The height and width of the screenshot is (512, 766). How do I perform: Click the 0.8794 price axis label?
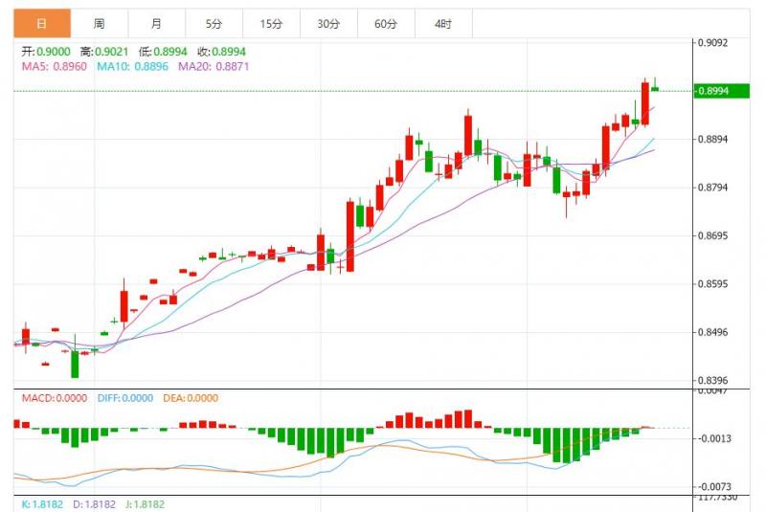[712, 188]
